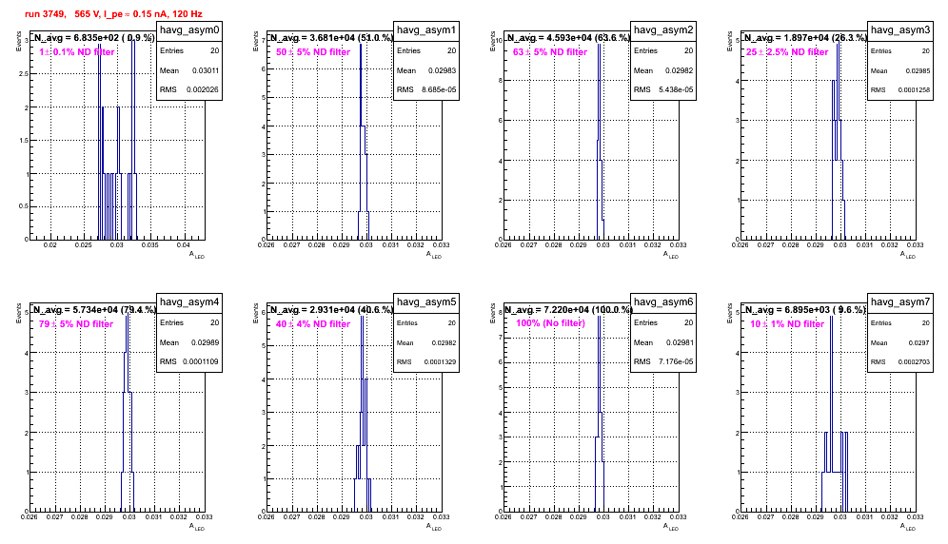Select the RMS value 8.685e-05

(x=439, y=90)
